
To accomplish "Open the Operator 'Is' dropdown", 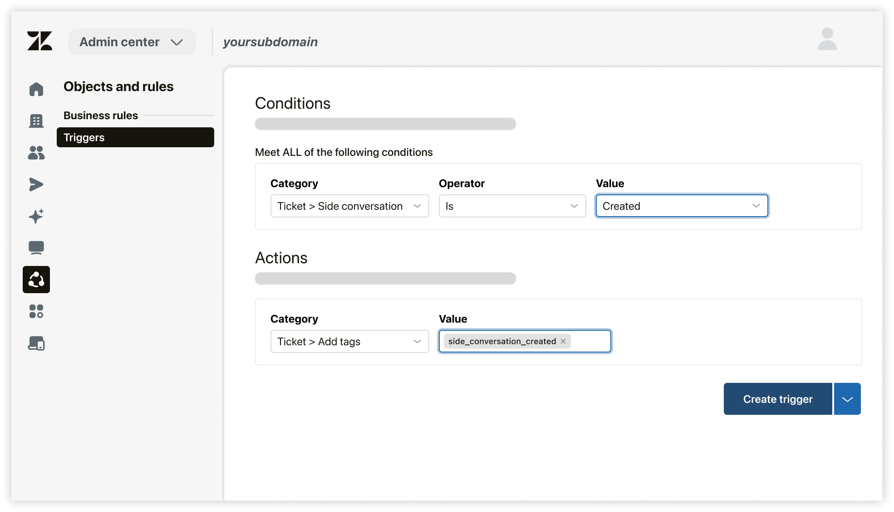I will [512, 206].
